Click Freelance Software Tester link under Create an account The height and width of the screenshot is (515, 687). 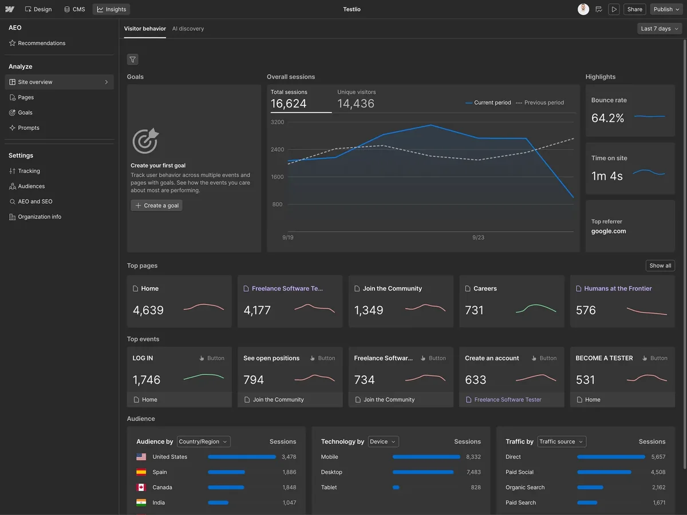[x=508, y=399]
